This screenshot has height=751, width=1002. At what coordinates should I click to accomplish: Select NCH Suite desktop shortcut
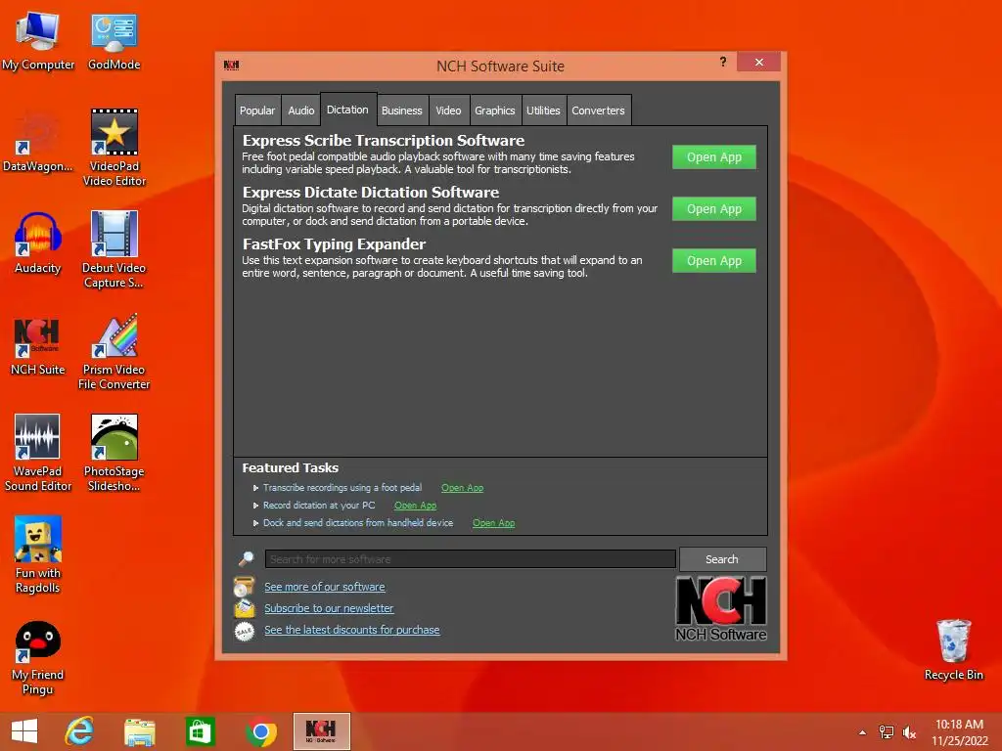(x=38, y=345)
